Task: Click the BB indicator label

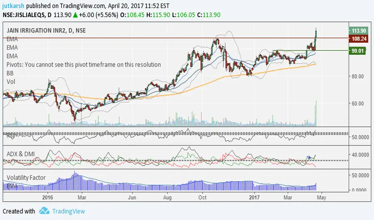Action: coord(10,73)
